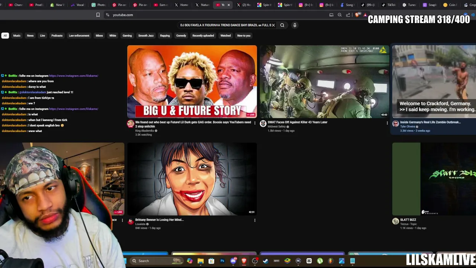
Task: Open King Akademiks channel avatar
Action: pyautogui.click(x=131, y=124)
